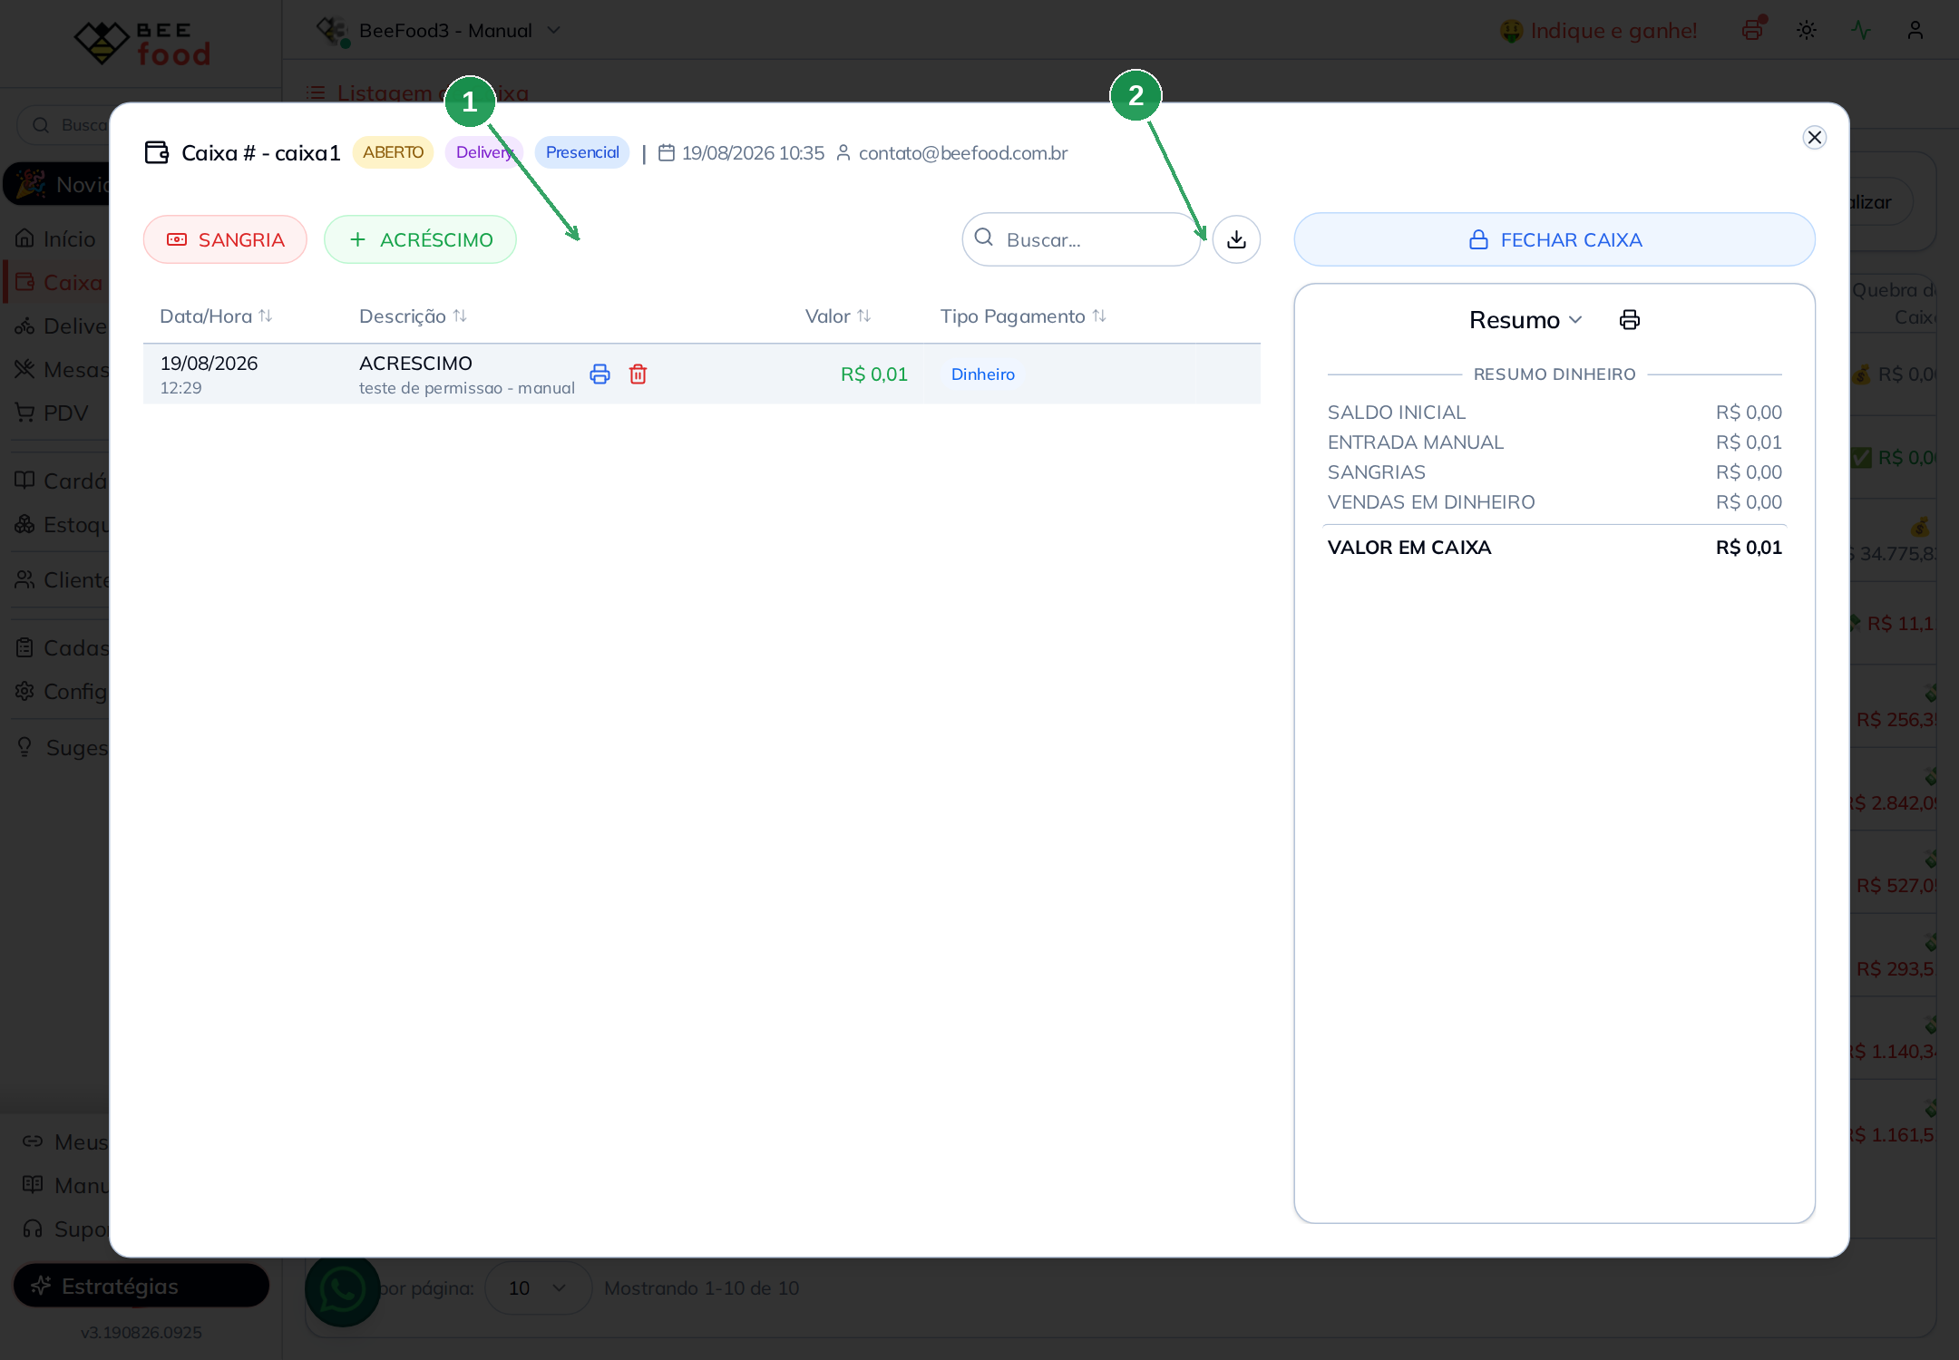Add an ACRÉSCIMO entry

420,239
